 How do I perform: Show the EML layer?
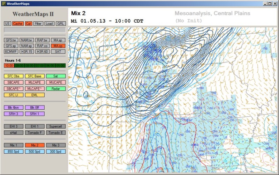tap(35, 95)
